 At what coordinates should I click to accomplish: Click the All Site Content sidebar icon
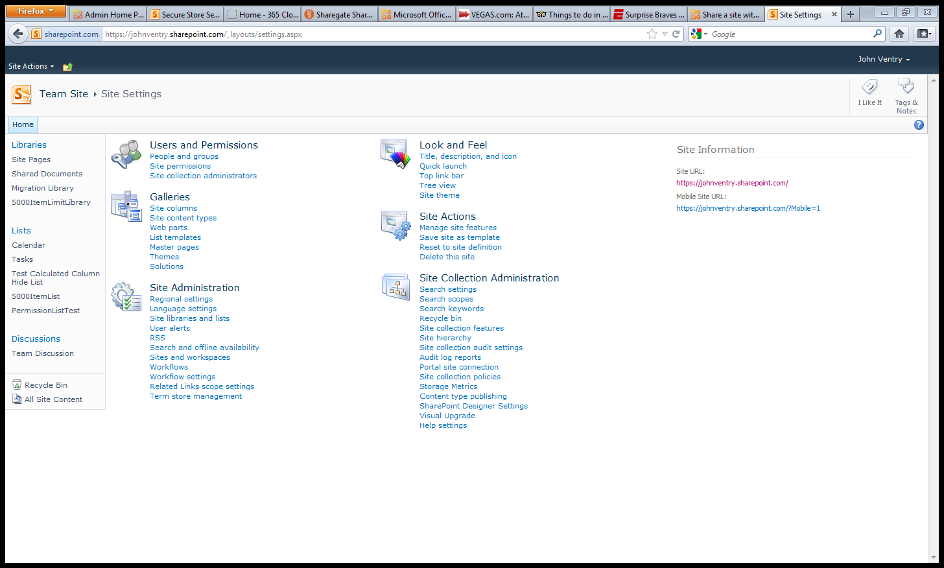(x=17, y=399)
